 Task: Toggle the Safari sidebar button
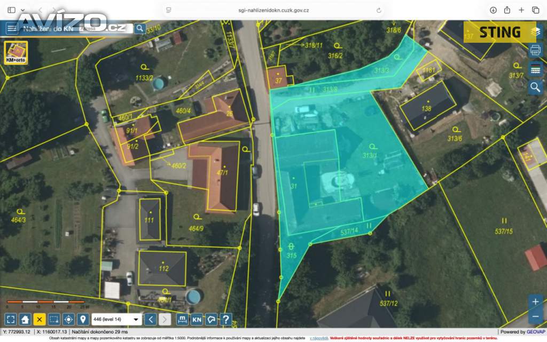coord(12,10)
